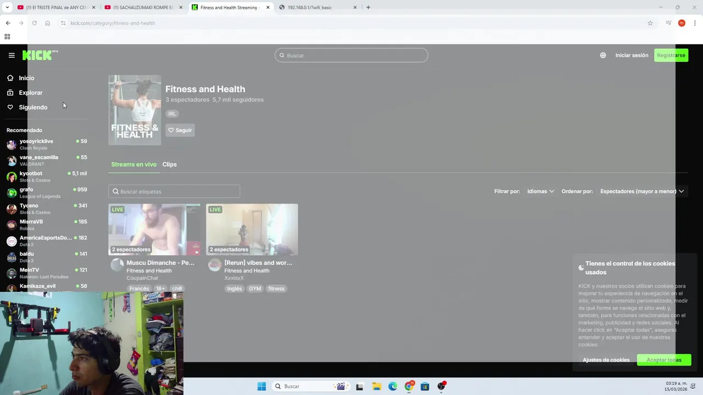Select the 18+ tag
This screenshot has width=703, height=395.
click(160, 289)
